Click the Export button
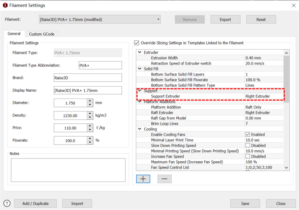Image resolution: width=299 pixels, height=210 pixels. coord(225,19)
